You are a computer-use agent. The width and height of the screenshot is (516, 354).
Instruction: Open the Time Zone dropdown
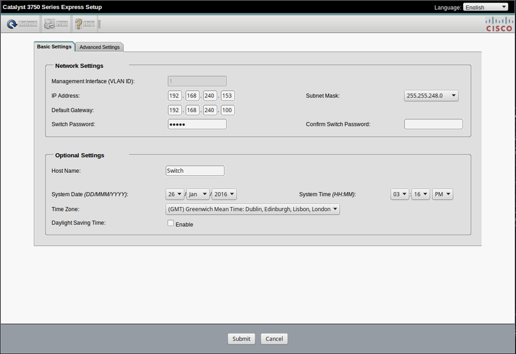(x=252, y=209)
